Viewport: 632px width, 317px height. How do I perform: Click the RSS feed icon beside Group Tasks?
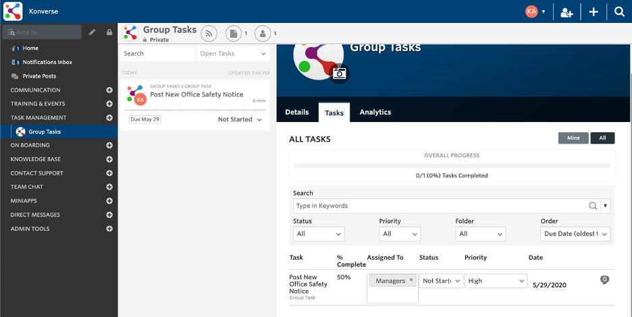209,33
